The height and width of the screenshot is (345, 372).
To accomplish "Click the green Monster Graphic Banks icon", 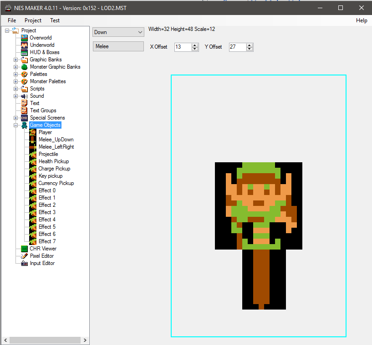I will [24, 67].
